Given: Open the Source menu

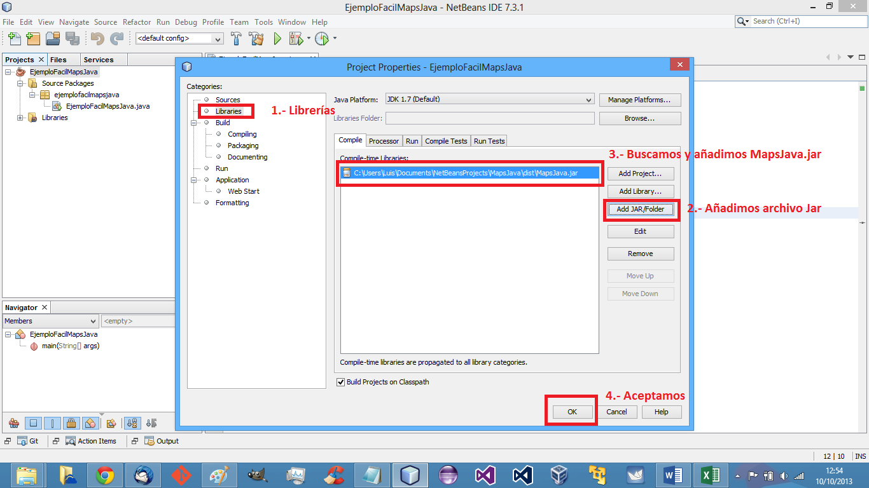Looking at the screenshot, I should [106, 22].
